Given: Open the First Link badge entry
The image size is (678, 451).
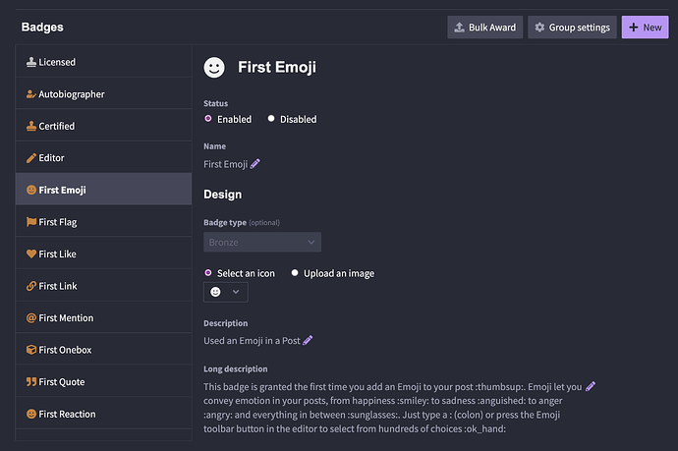Looking at the screenshot, I should point(104,286).
